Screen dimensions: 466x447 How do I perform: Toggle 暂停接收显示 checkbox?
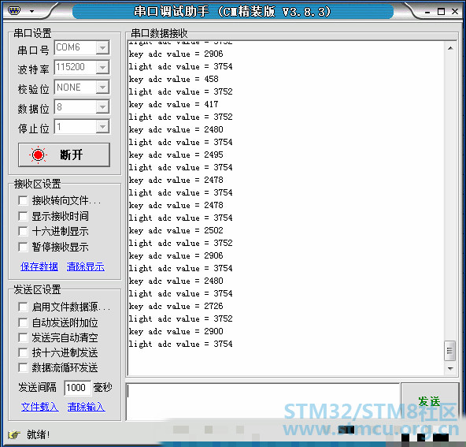click(x=23, y=247)
